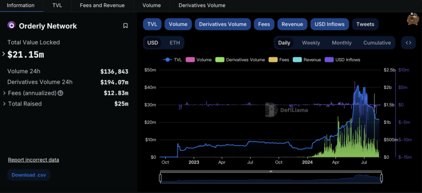Click the bookmark icon beside Orderly Network
Image resolution: width=422 pixels, height=193 pixels.
125,26
